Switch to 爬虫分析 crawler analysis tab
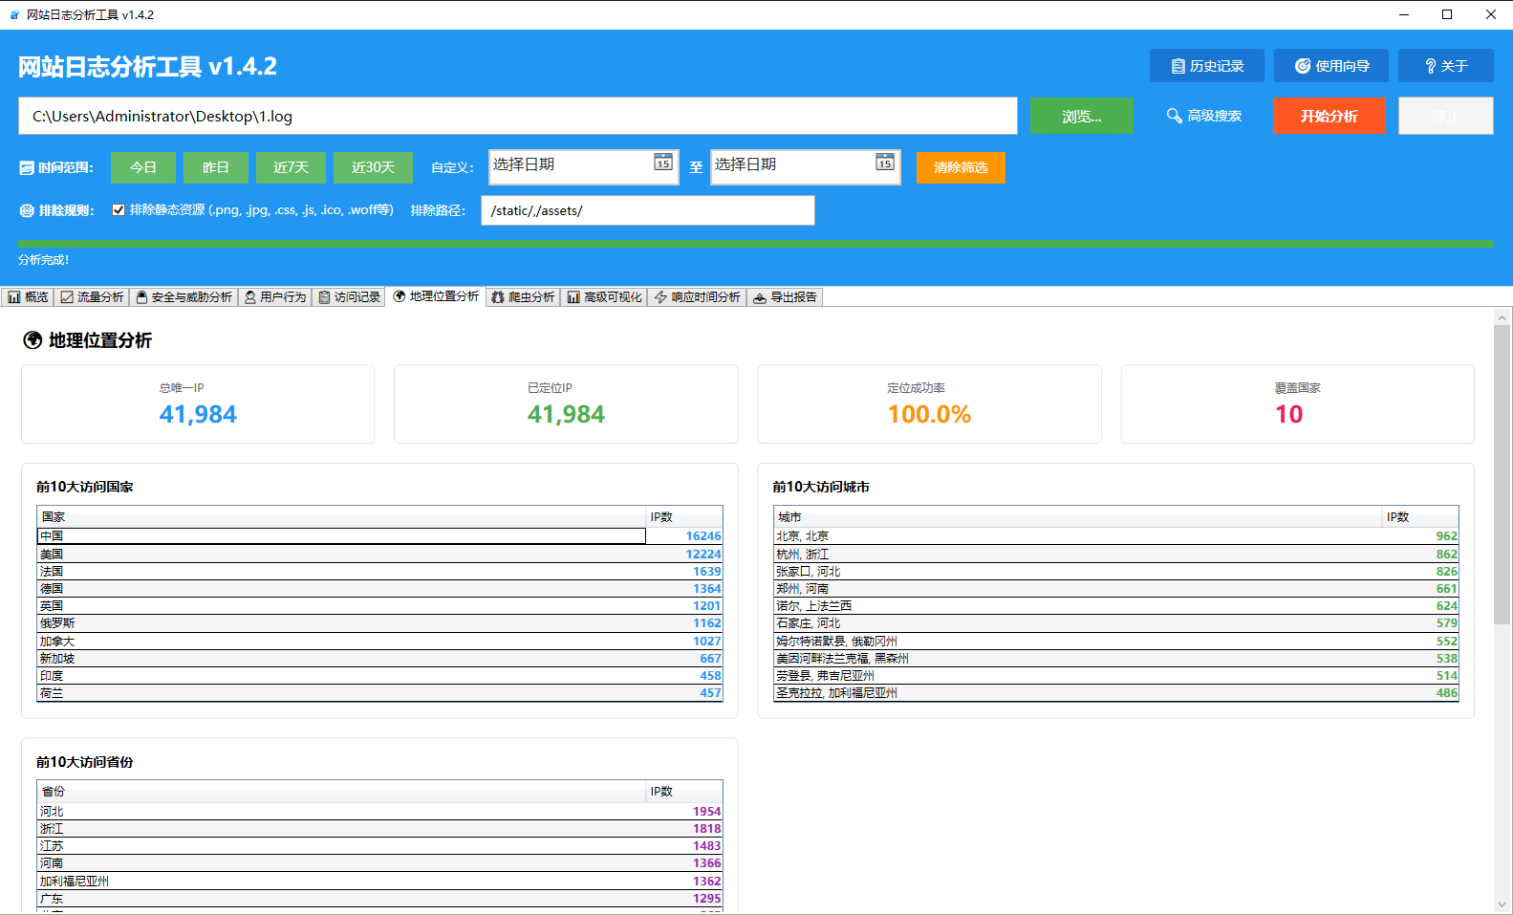Image resolution: width=1513 pixels, height=915 pixels. pos(523,297)
